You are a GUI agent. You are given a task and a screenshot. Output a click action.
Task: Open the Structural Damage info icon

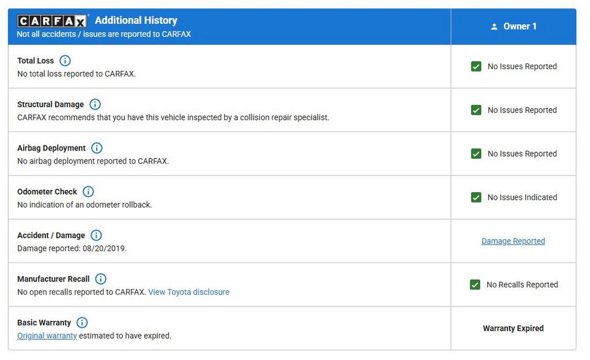pyautogui.click(x=95, y=104)
